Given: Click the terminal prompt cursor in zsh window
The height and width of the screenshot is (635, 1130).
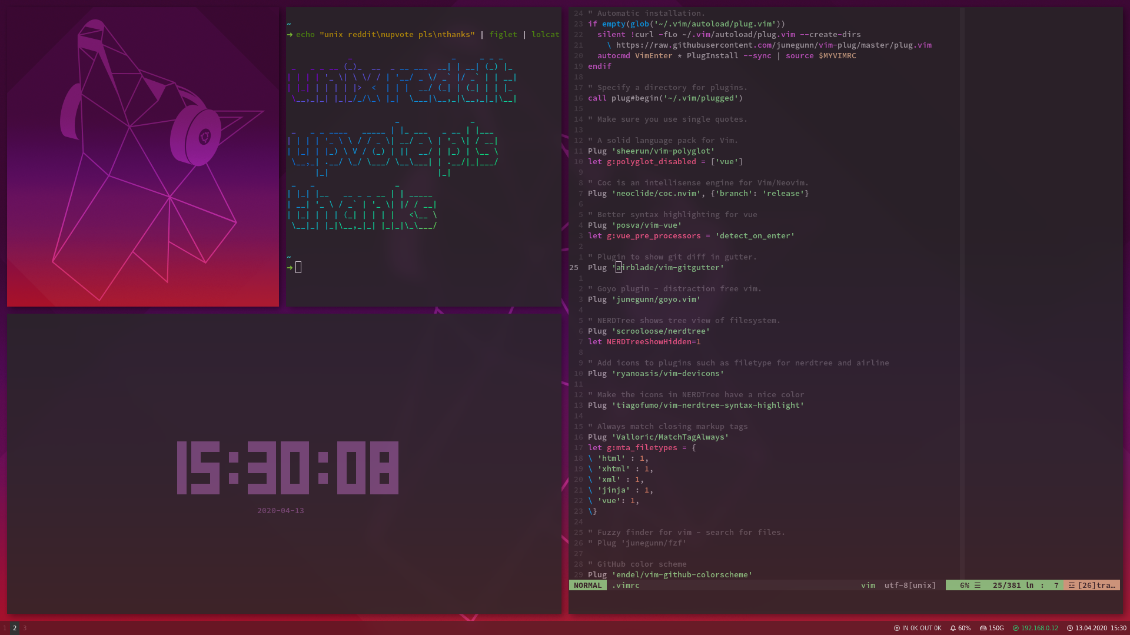Looking at the screenshot, I should 298,267.
